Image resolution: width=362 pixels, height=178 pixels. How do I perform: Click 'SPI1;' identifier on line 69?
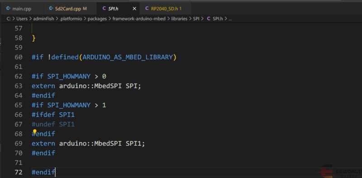pos(135,143)
